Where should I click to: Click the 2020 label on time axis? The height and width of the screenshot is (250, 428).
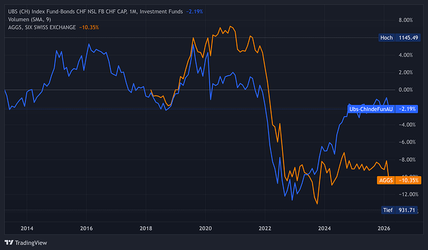(x=205, y=228)
